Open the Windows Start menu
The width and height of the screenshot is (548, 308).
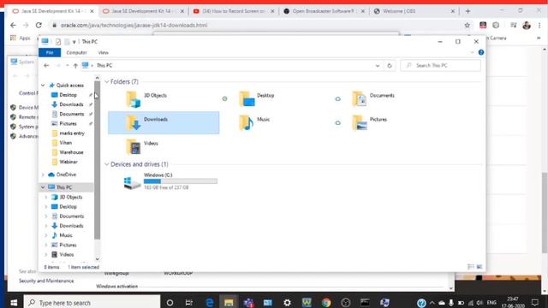(x=14, y=302)
